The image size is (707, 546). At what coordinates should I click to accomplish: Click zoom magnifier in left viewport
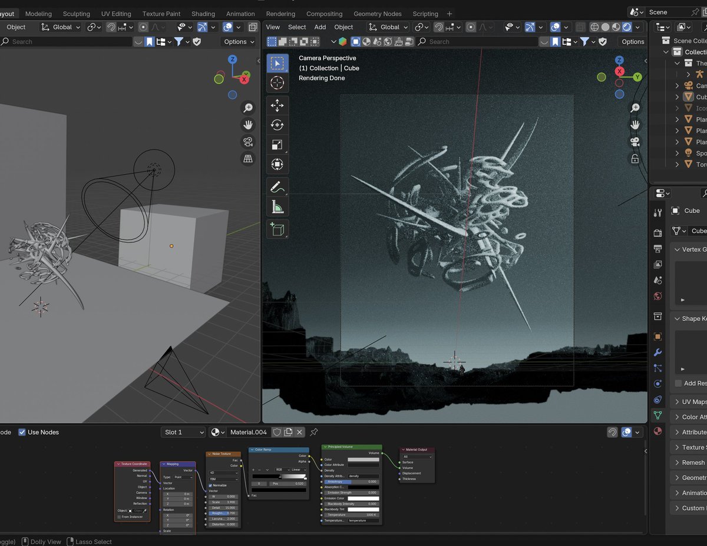click(248, 108)
